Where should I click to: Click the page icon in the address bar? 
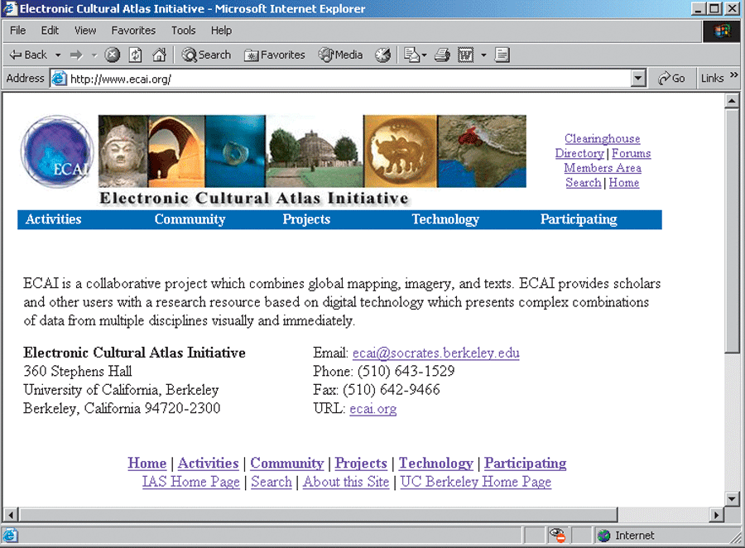tap(59, 79)
